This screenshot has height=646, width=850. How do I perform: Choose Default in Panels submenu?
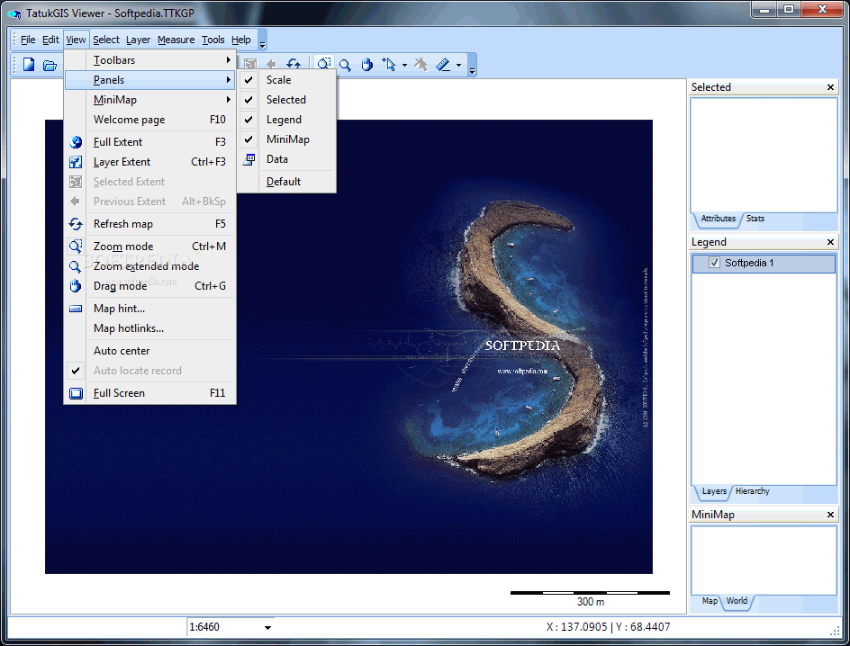(x=286, y=182)
